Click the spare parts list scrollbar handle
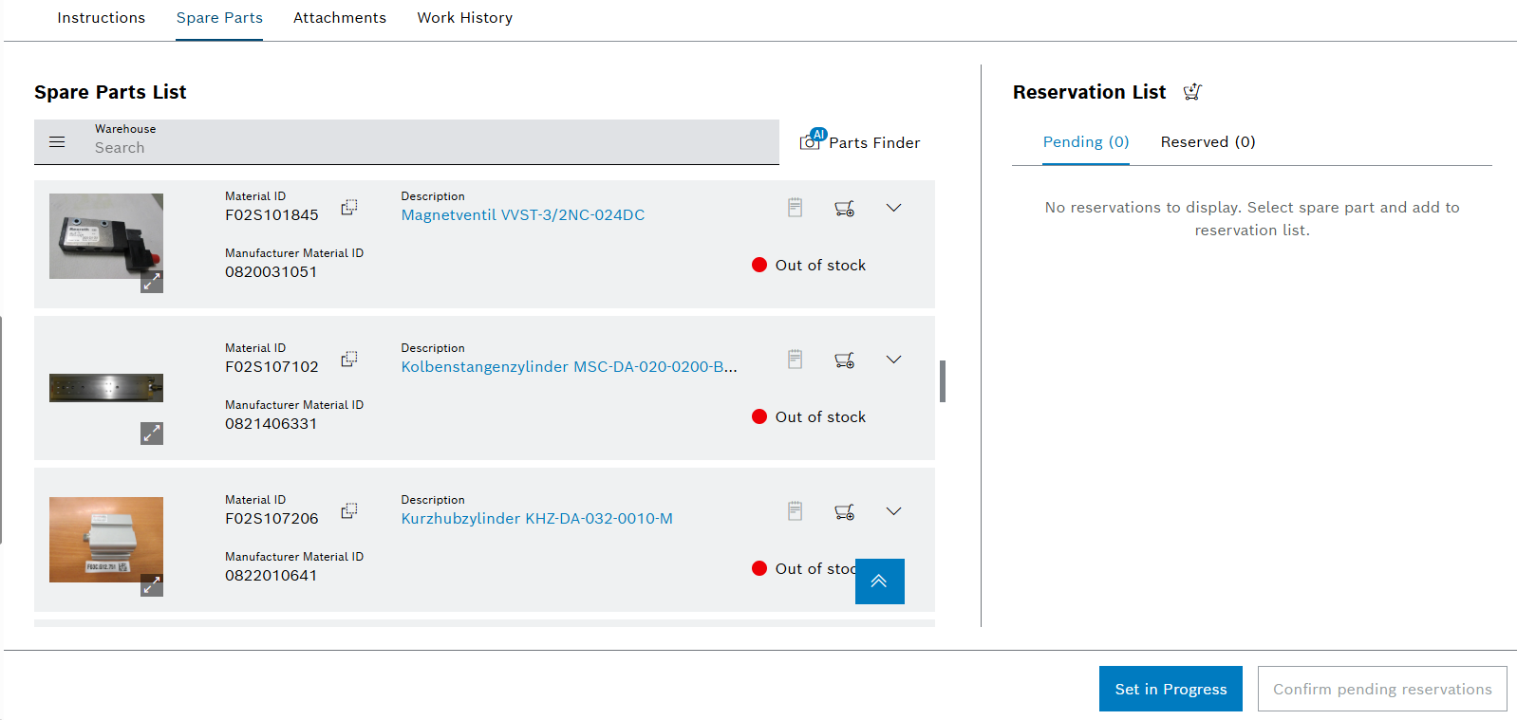 pos(943,381)
